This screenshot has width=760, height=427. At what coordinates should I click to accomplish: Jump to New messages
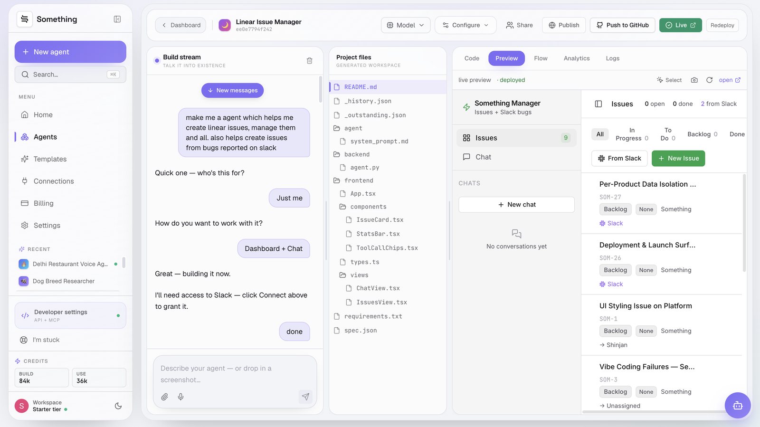click(x=232, y=90)
